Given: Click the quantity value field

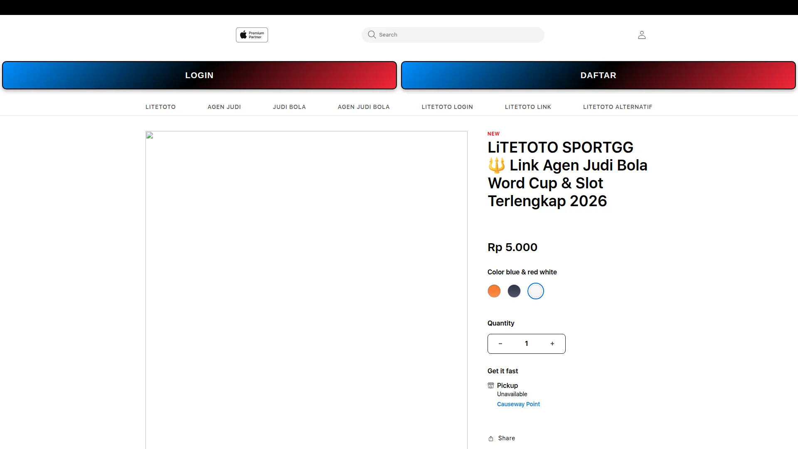Looking at the screenshot, I should (527, 344).
